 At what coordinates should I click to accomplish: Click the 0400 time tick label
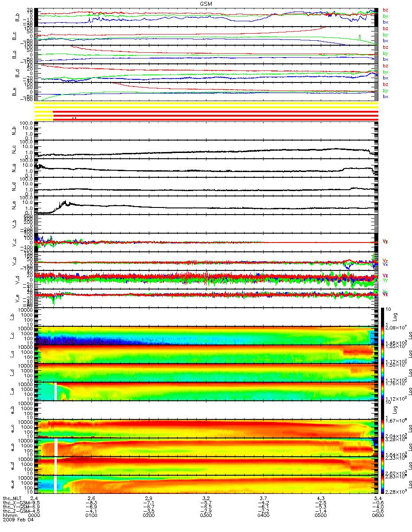[263, 516]
